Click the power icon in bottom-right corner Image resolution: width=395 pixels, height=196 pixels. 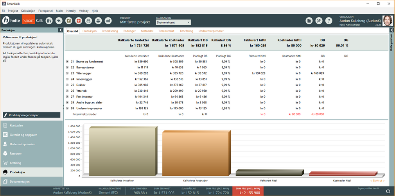point(388,191)
